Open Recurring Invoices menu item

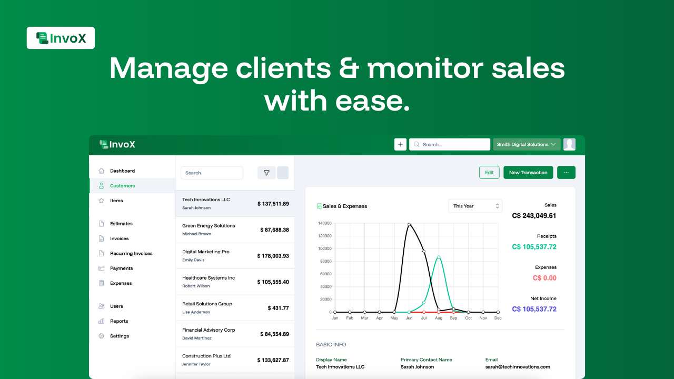coord(131,253)
